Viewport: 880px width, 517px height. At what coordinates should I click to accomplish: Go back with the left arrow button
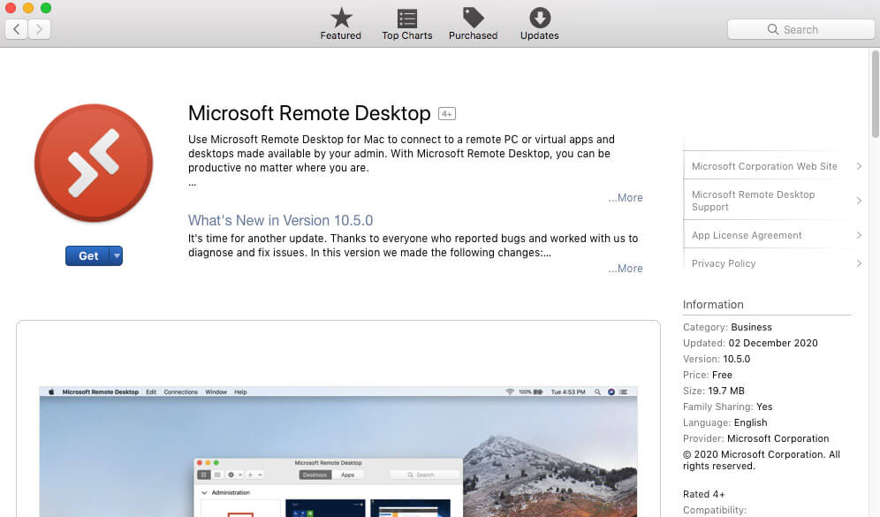(x=16, y=29)
